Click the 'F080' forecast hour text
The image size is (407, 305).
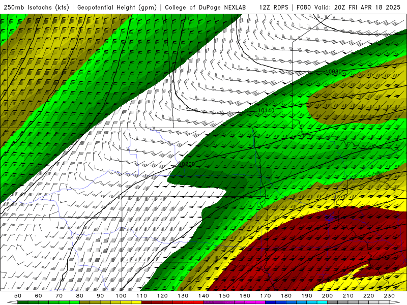point(304,7)
